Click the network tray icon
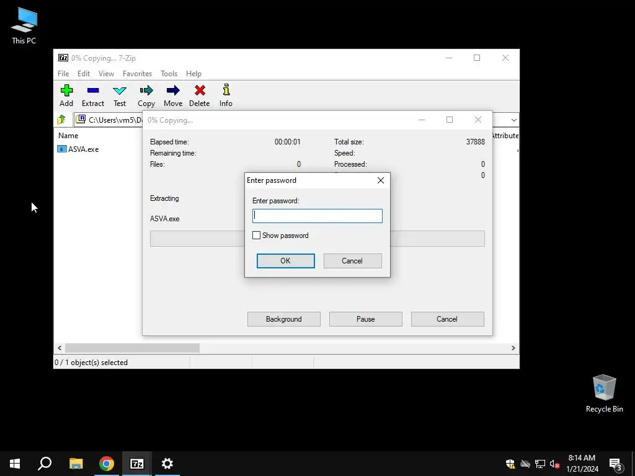This screenshot has width=635, height=476. coord(540,464)
